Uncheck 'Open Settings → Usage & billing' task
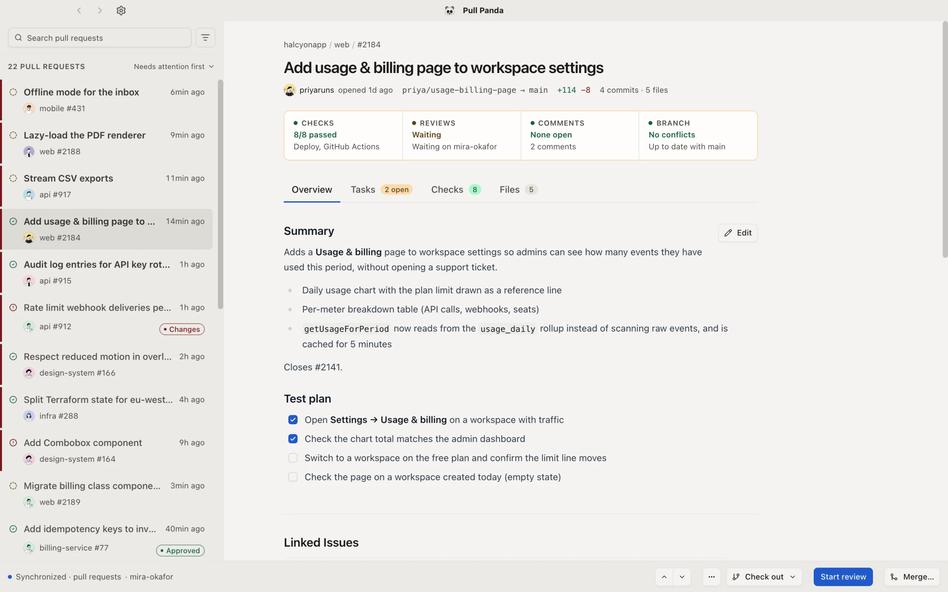Image resolution: width=948 pixels, height=592 pixels. click(x=293, y=420)
